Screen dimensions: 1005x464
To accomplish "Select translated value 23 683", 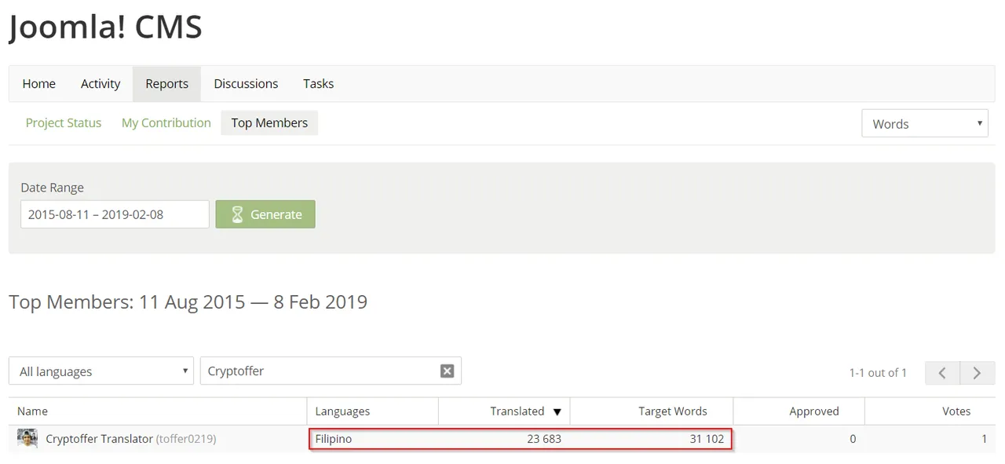I will click(544, 439).
